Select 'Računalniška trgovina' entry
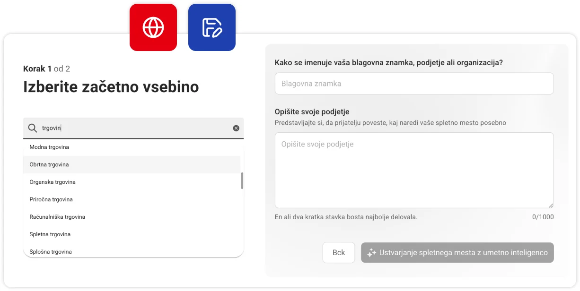 click(x=132, y=217)
